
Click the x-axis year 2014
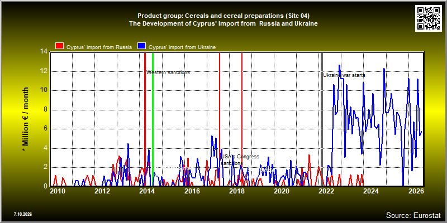[x=146, y=191]
